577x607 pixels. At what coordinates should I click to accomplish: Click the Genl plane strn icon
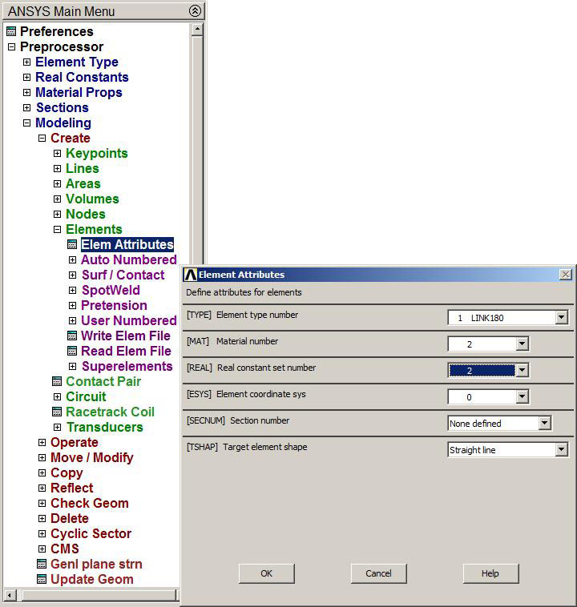pos(42,565)
